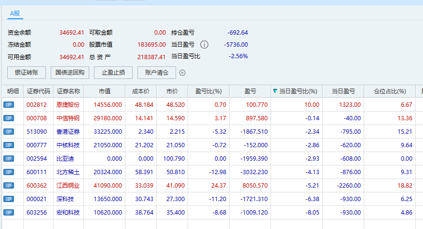Open details icon for 宏和科技 row
This screenshot has height=229, width=423.
pos(9,212)
